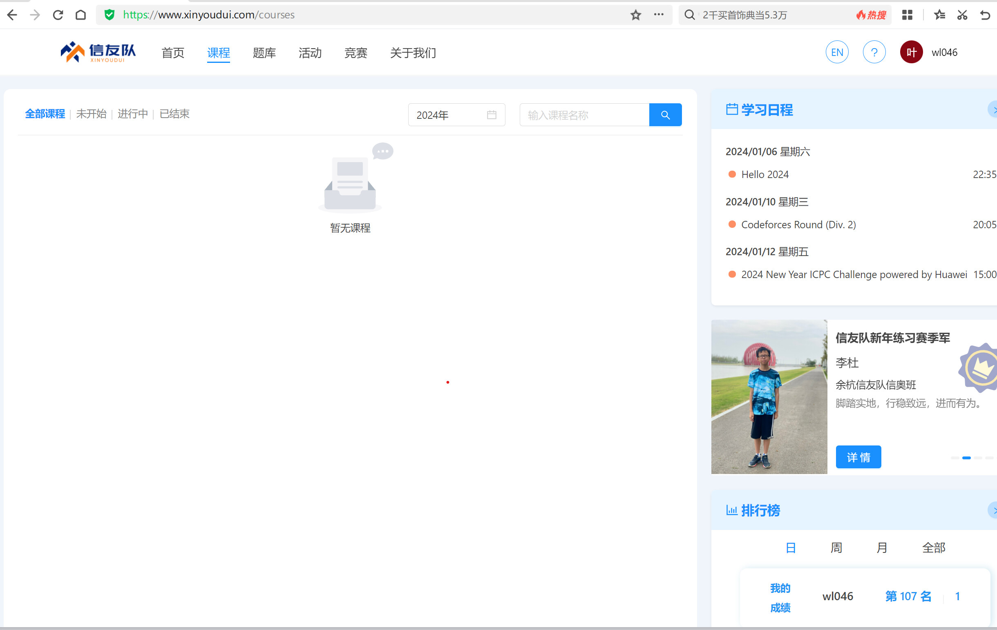Bookmark the page with the star icon

click(636, 15)
